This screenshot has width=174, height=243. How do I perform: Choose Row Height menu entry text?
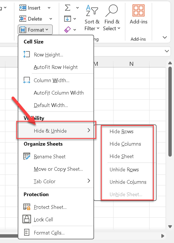tap(48, 55)
